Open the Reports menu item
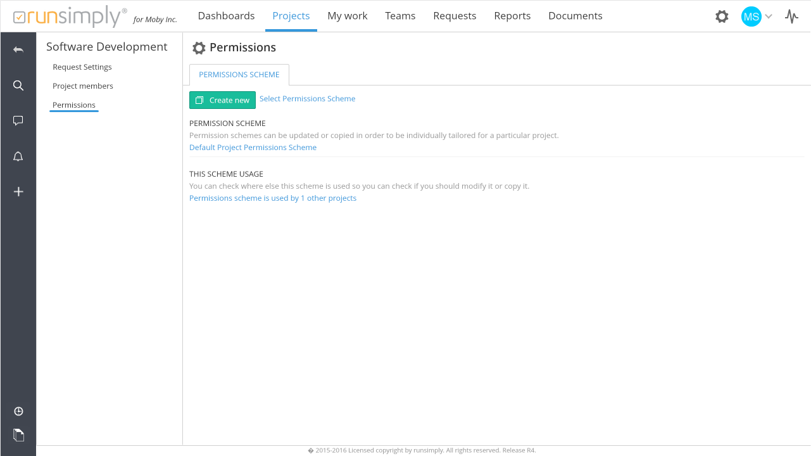 [x=512, y=16]
